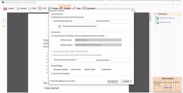Check the permission settings password checkbox
The width and height of the screenshot is (183, 93).
click(x=52, y=36)
